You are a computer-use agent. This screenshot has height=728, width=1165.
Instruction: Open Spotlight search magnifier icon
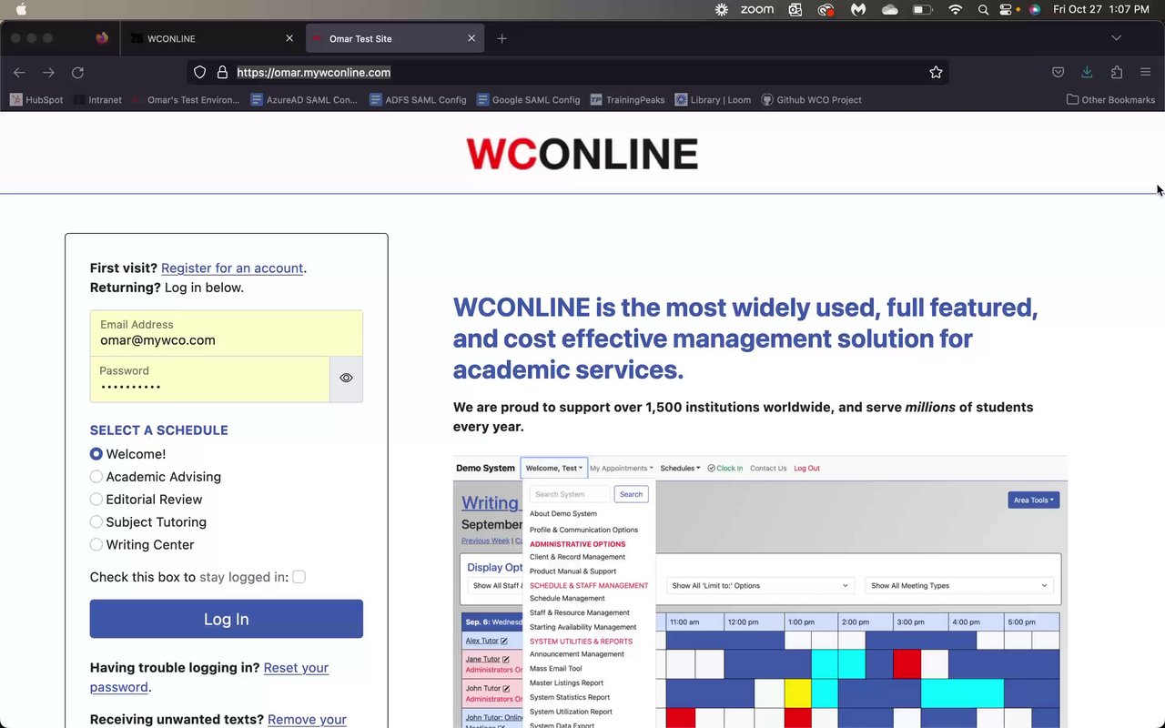[983, 9]
